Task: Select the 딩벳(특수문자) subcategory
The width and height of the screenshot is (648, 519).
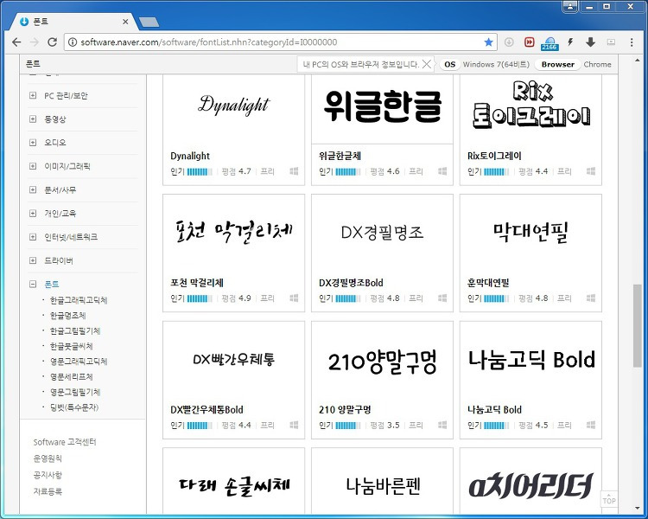Action: coord(74,407)
